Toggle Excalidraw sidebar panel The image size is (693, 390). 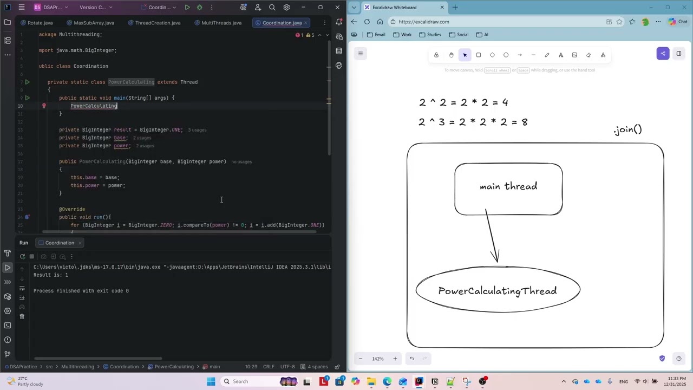click(678, 53)
